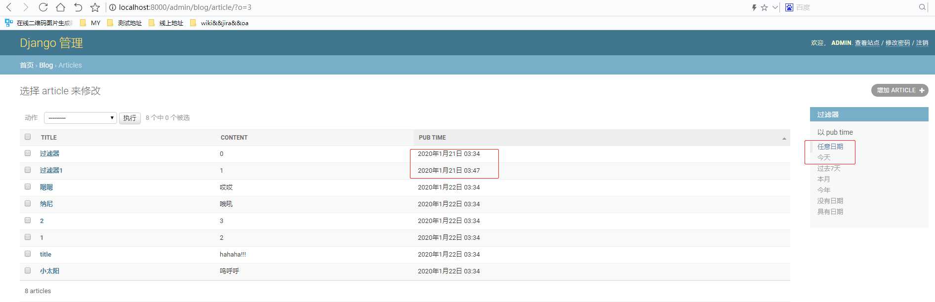The image size is (935, 302).
Task: Check the box for article 小太阳
Action: click(x=28, y=270)
